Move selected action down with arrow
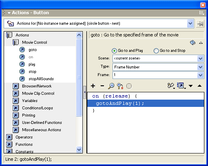The width and height of the screenshot is (208, 166). pos(191,86)
